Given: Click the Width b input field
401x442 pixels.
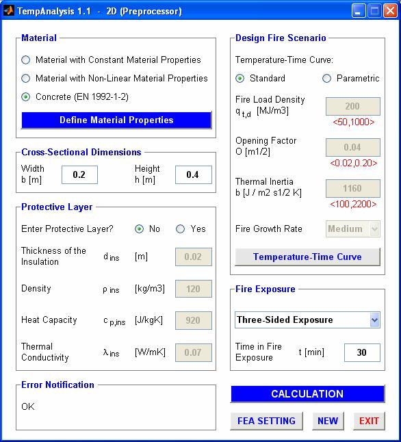Looking at the screenshot, I should 79,174.
